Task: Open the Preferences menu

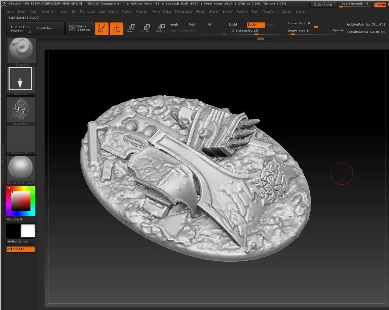Action: [x=183, y=12]
